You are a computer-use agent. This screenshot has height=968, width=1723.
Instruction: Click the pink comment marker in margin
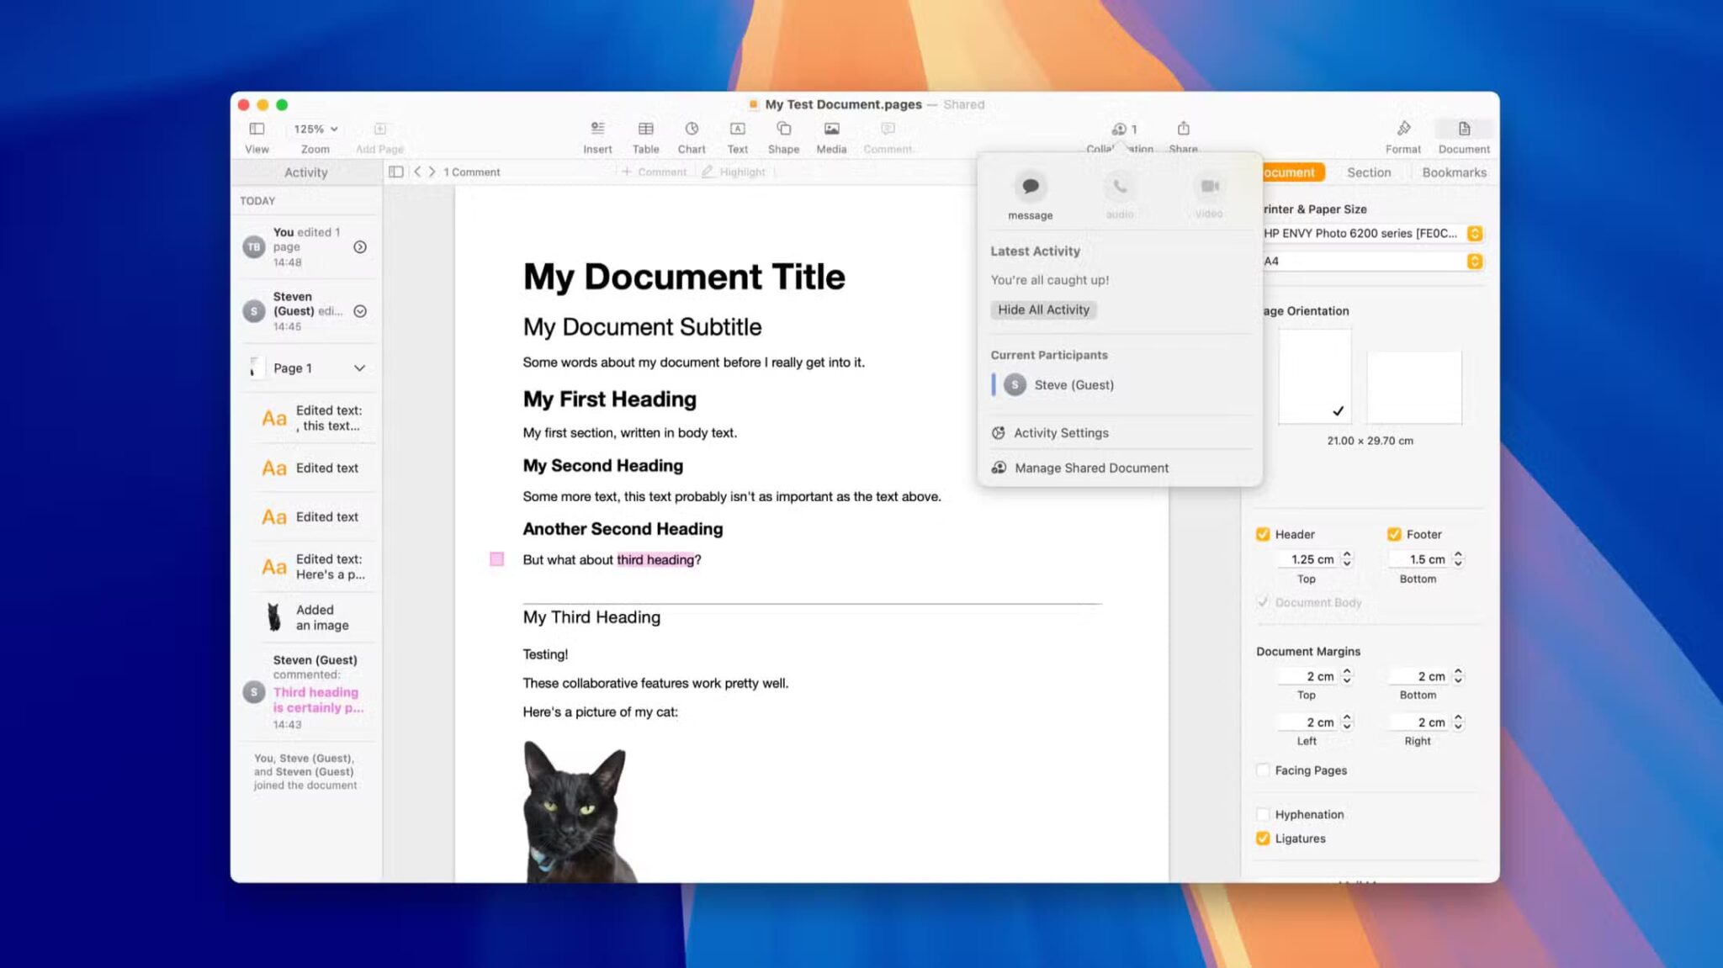(496, 559)
